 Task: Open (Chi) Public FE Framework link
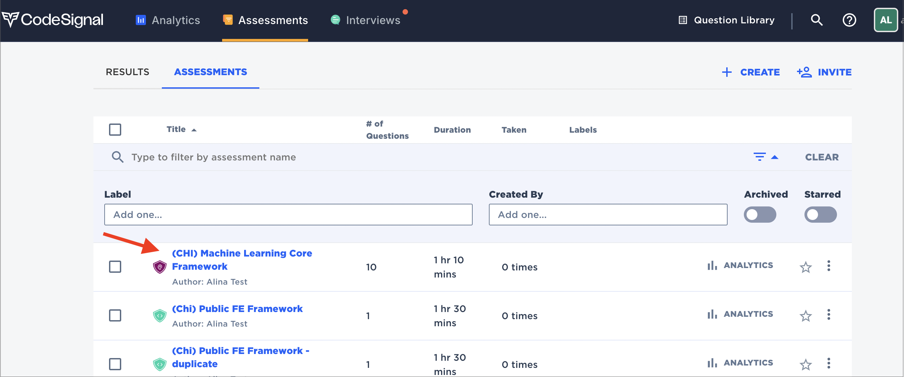237,309
